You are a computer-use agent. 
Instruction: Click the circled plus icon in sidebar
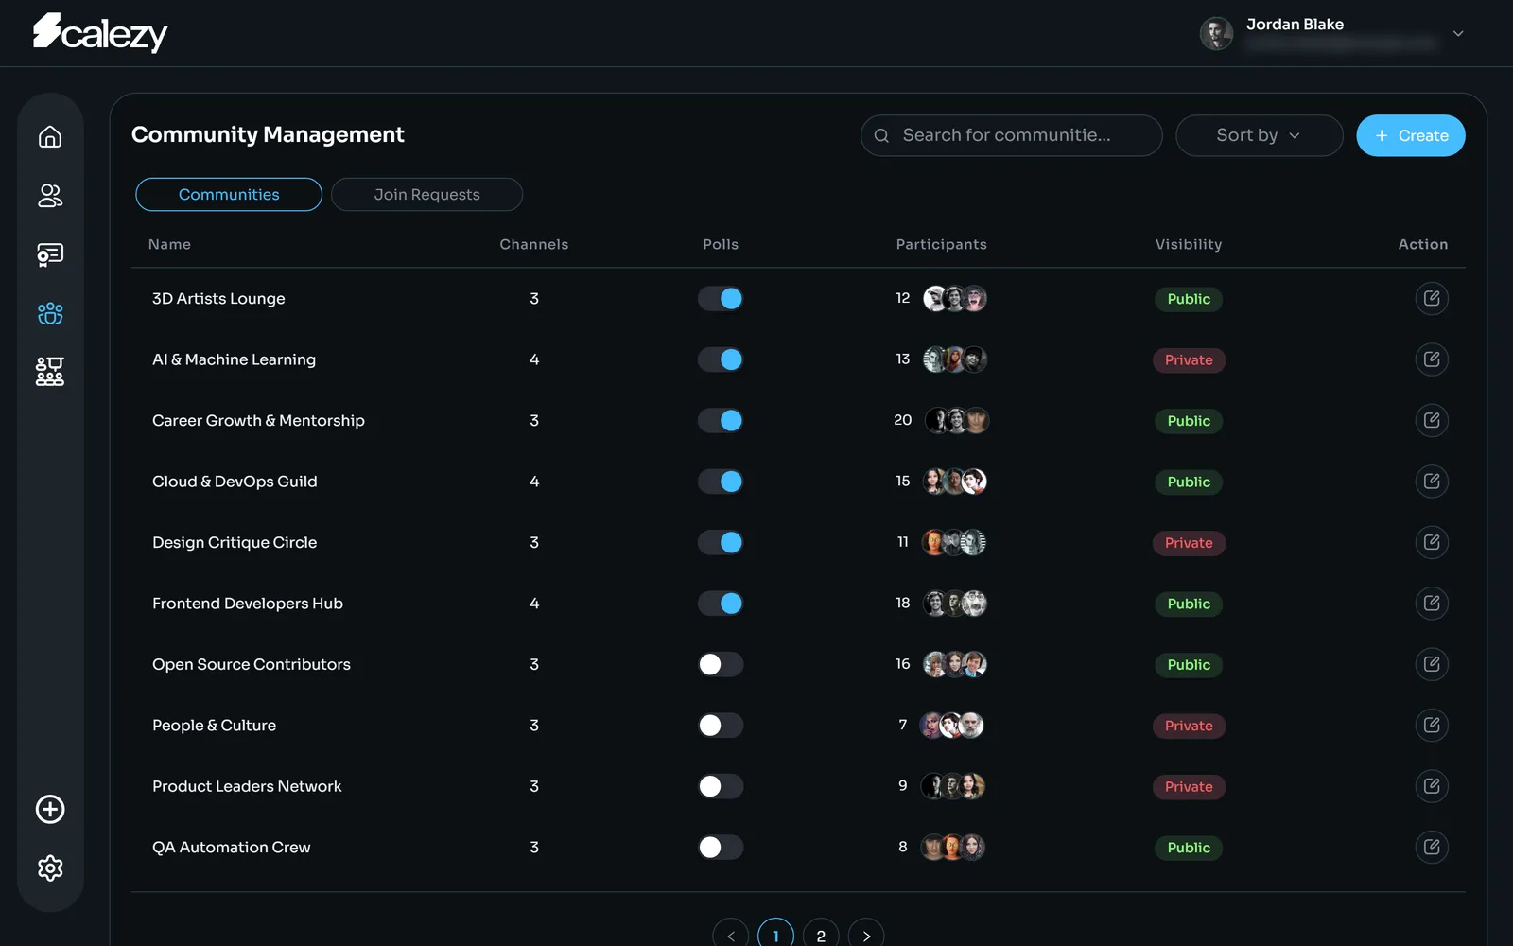pyautogui.click(x=50, y=809)
